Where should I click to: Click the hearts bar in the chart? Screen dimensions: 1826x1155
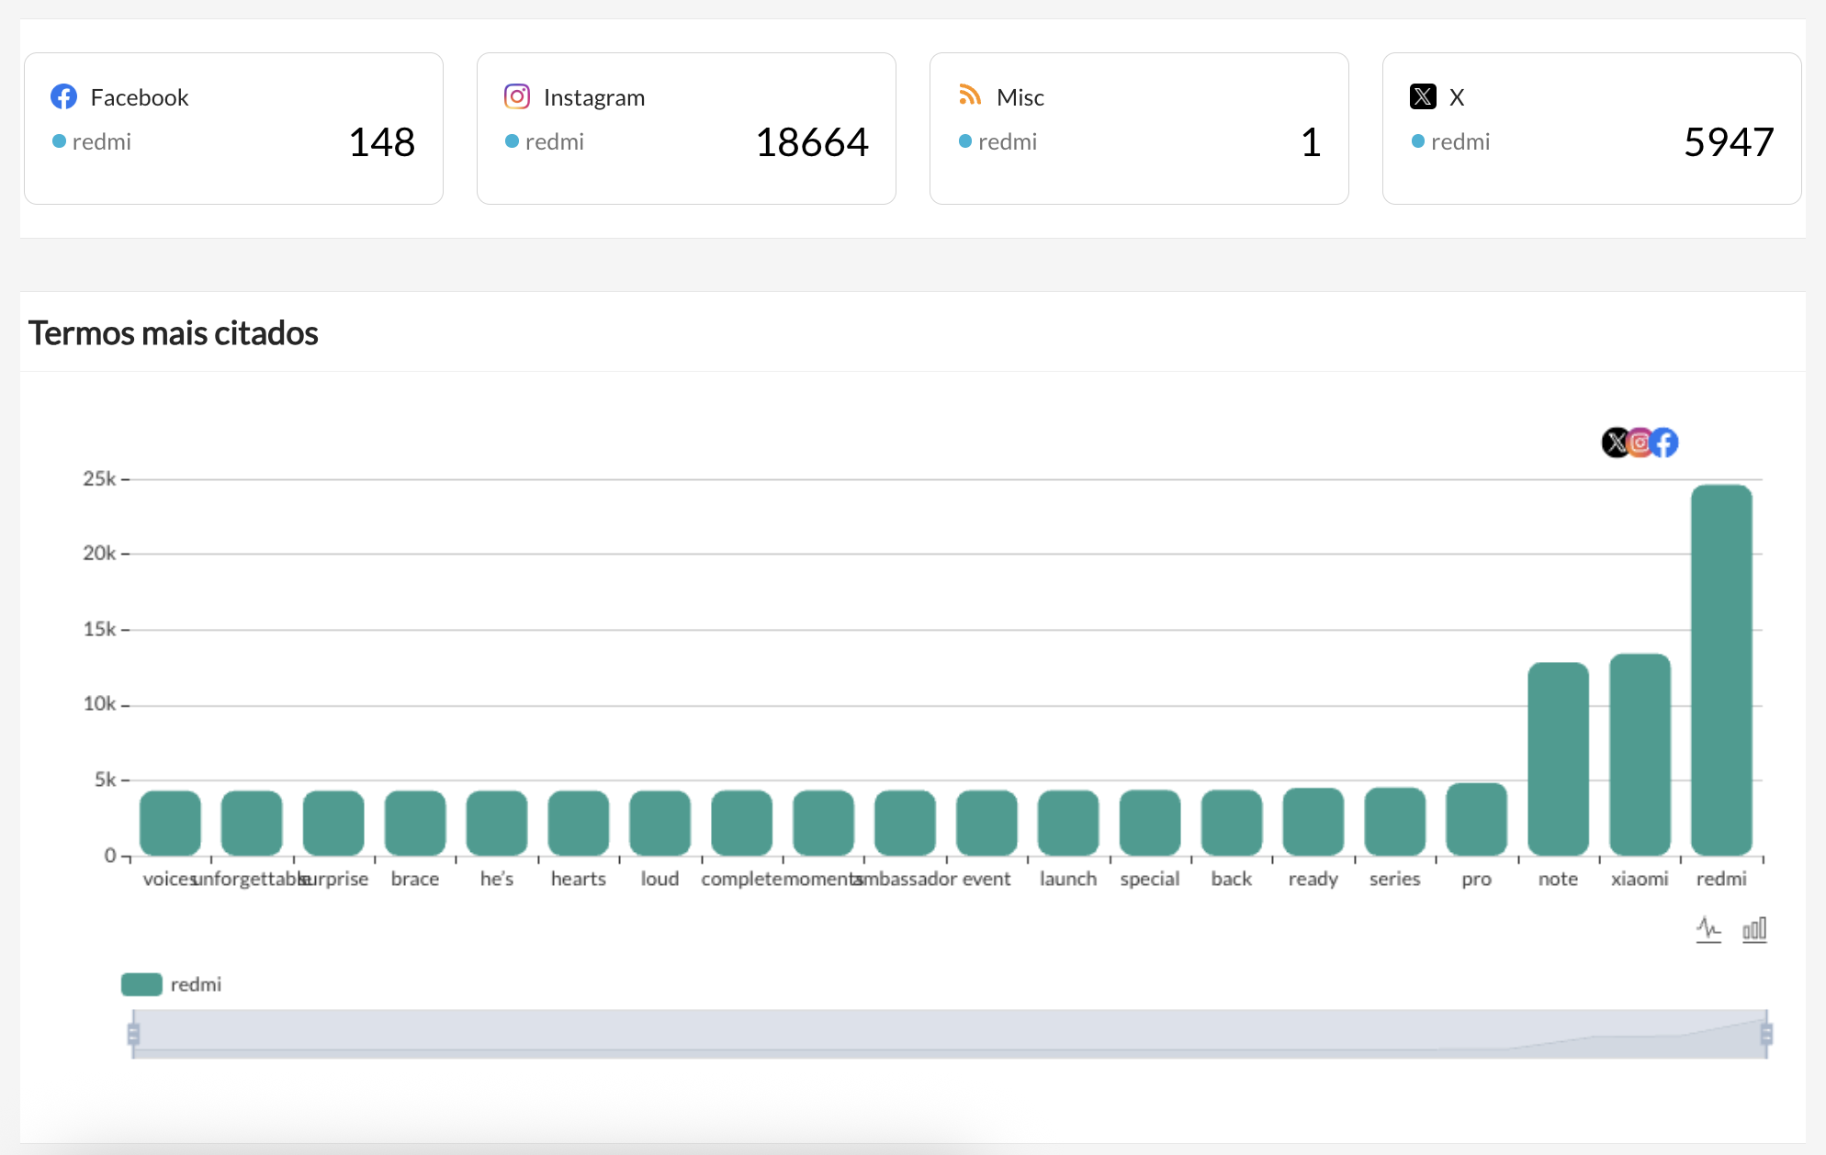click(578, 823)
